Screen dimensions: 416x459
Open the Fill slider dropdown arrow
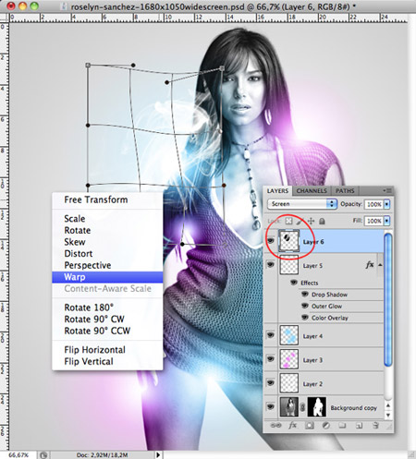[386, 221]
